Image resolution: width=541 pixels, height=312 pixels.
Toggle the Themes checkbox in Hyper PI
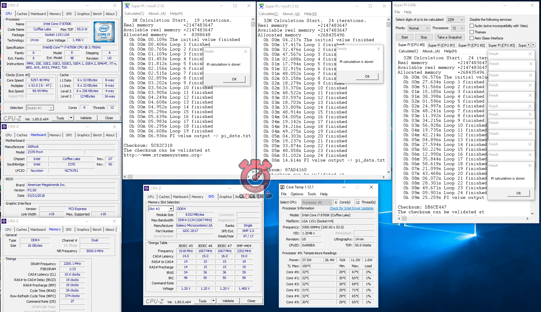[472, 32]
